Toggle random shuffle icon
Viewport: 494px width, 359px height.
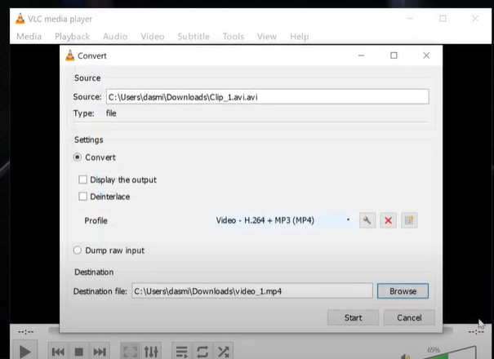(x=224, y=352)
